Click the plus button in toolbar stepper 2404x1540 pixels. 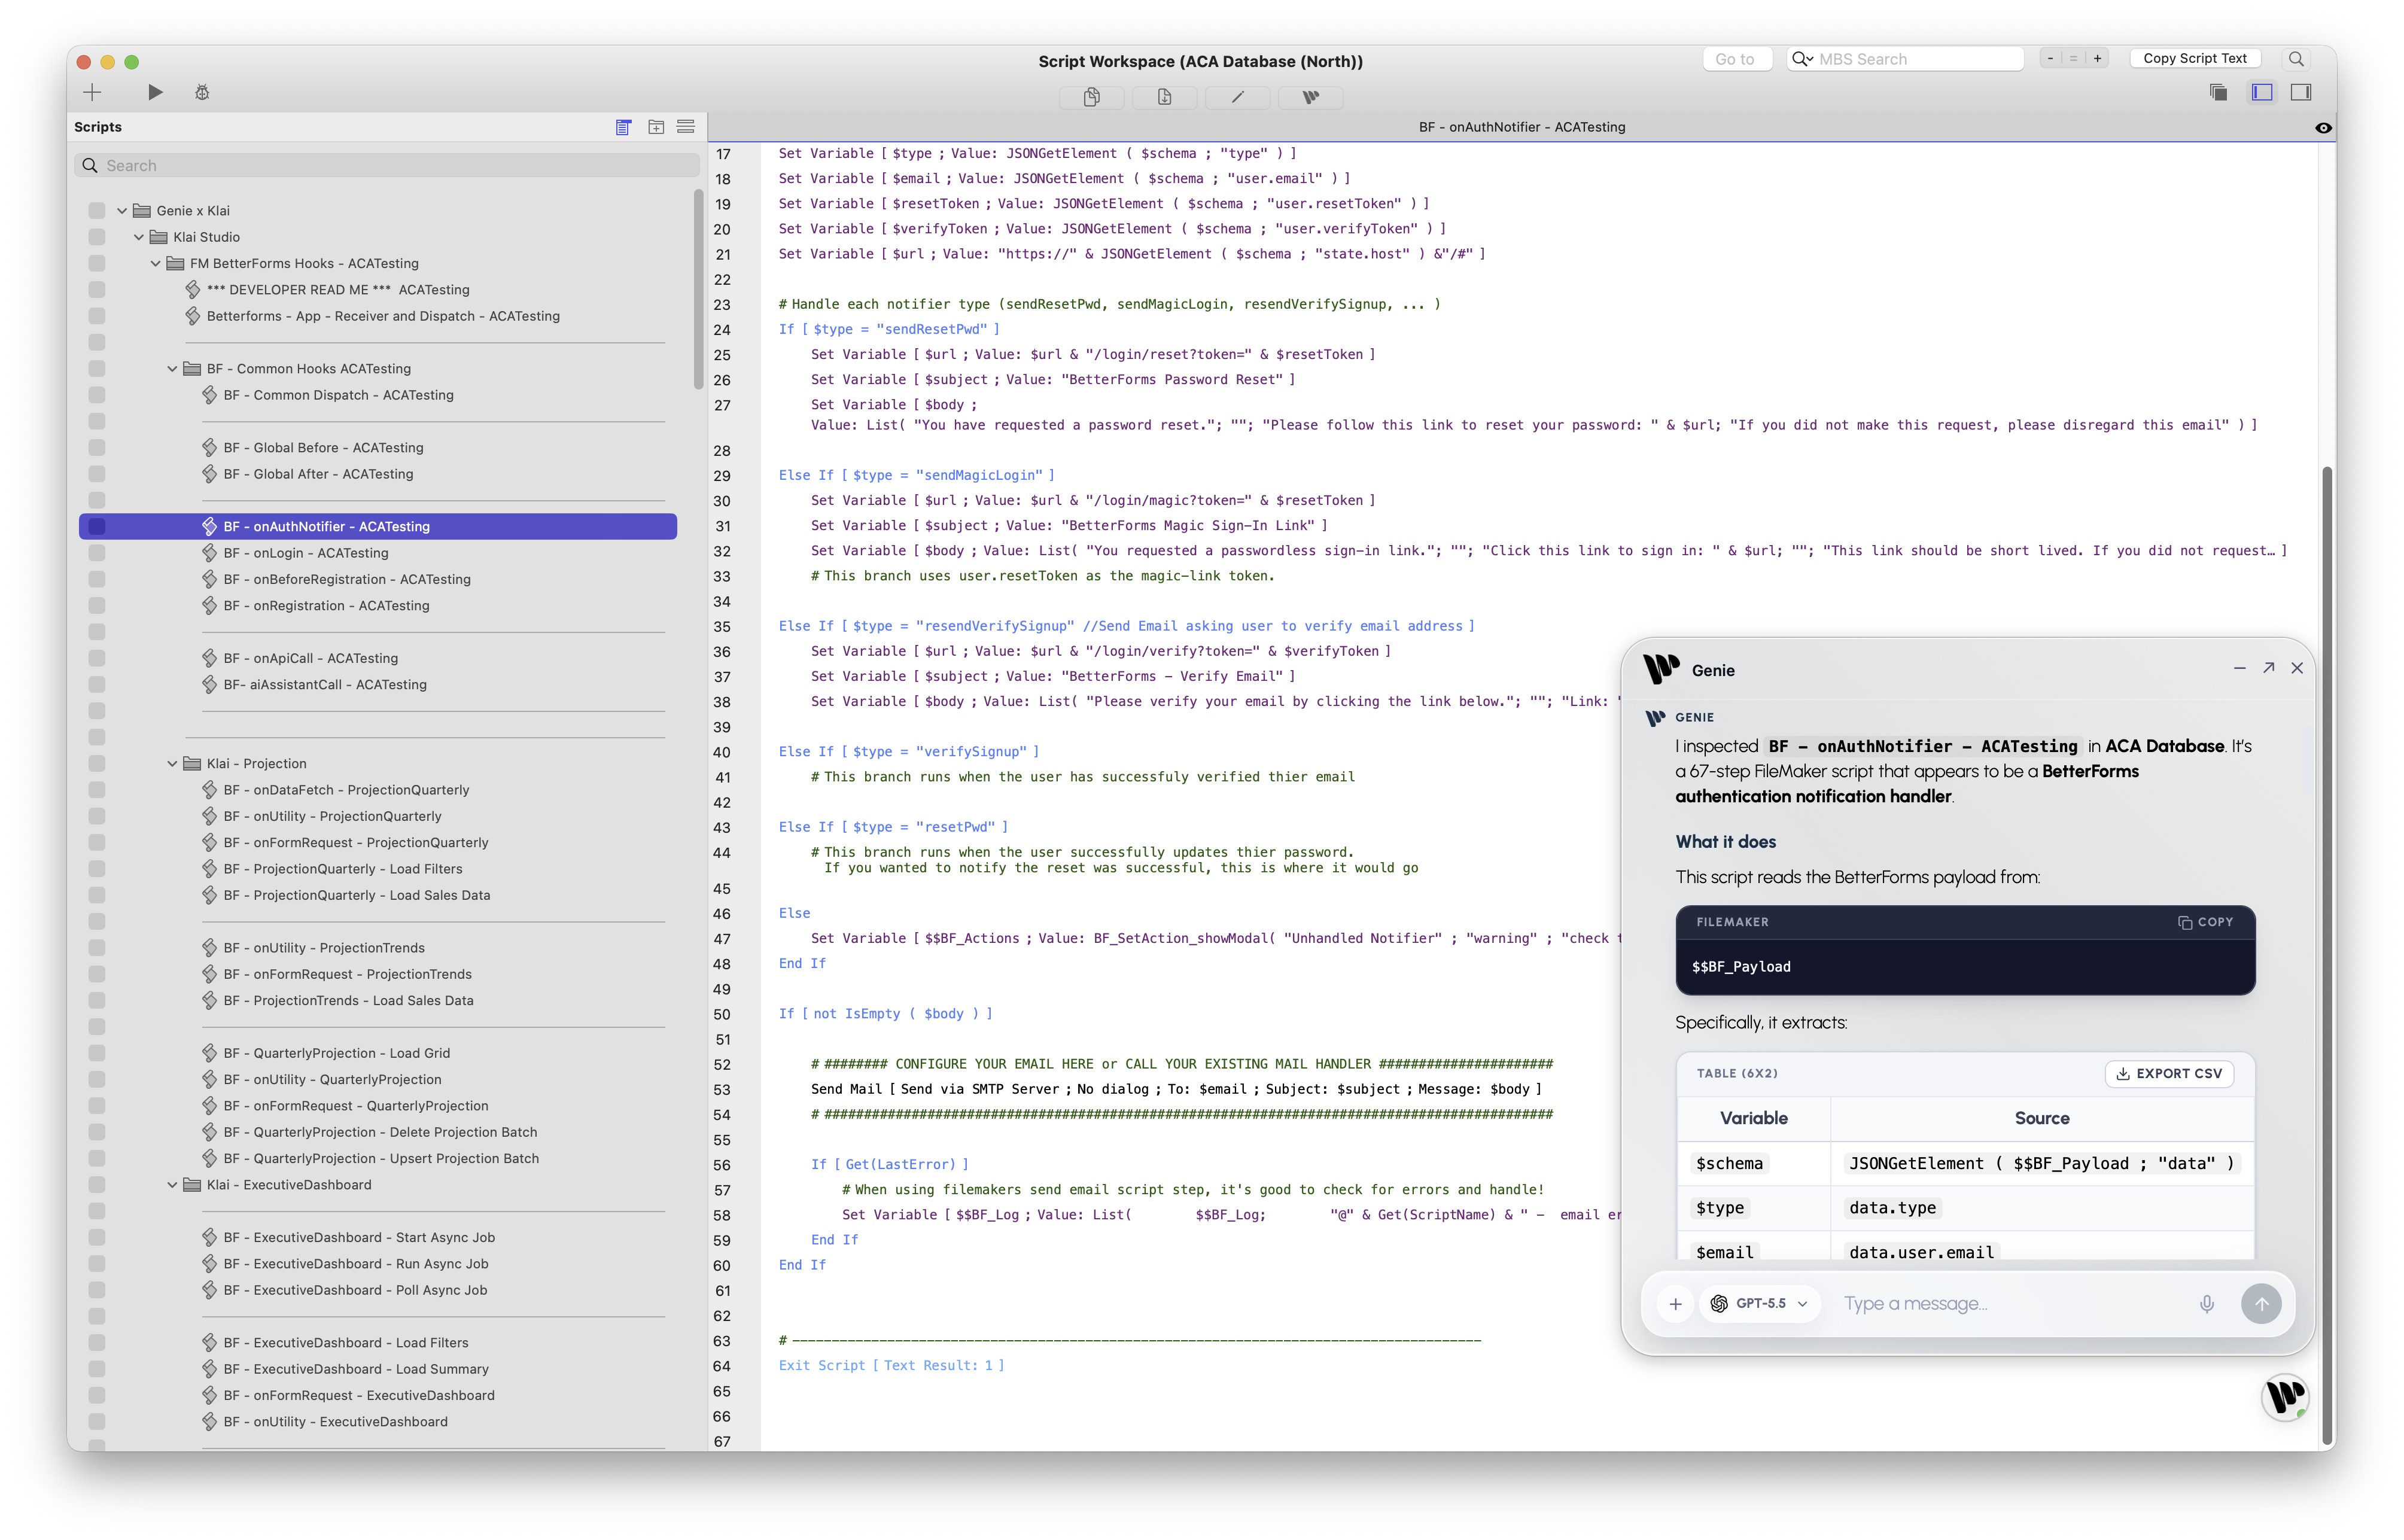click(2097, 59)
